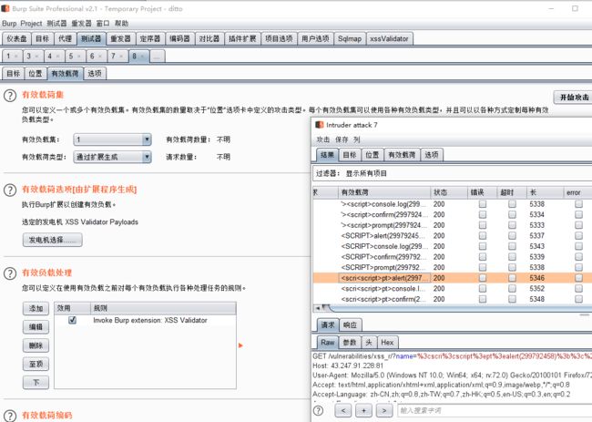Click help icon beside search bar
Screen dimensions: 592x422
(x=318, y=410)
